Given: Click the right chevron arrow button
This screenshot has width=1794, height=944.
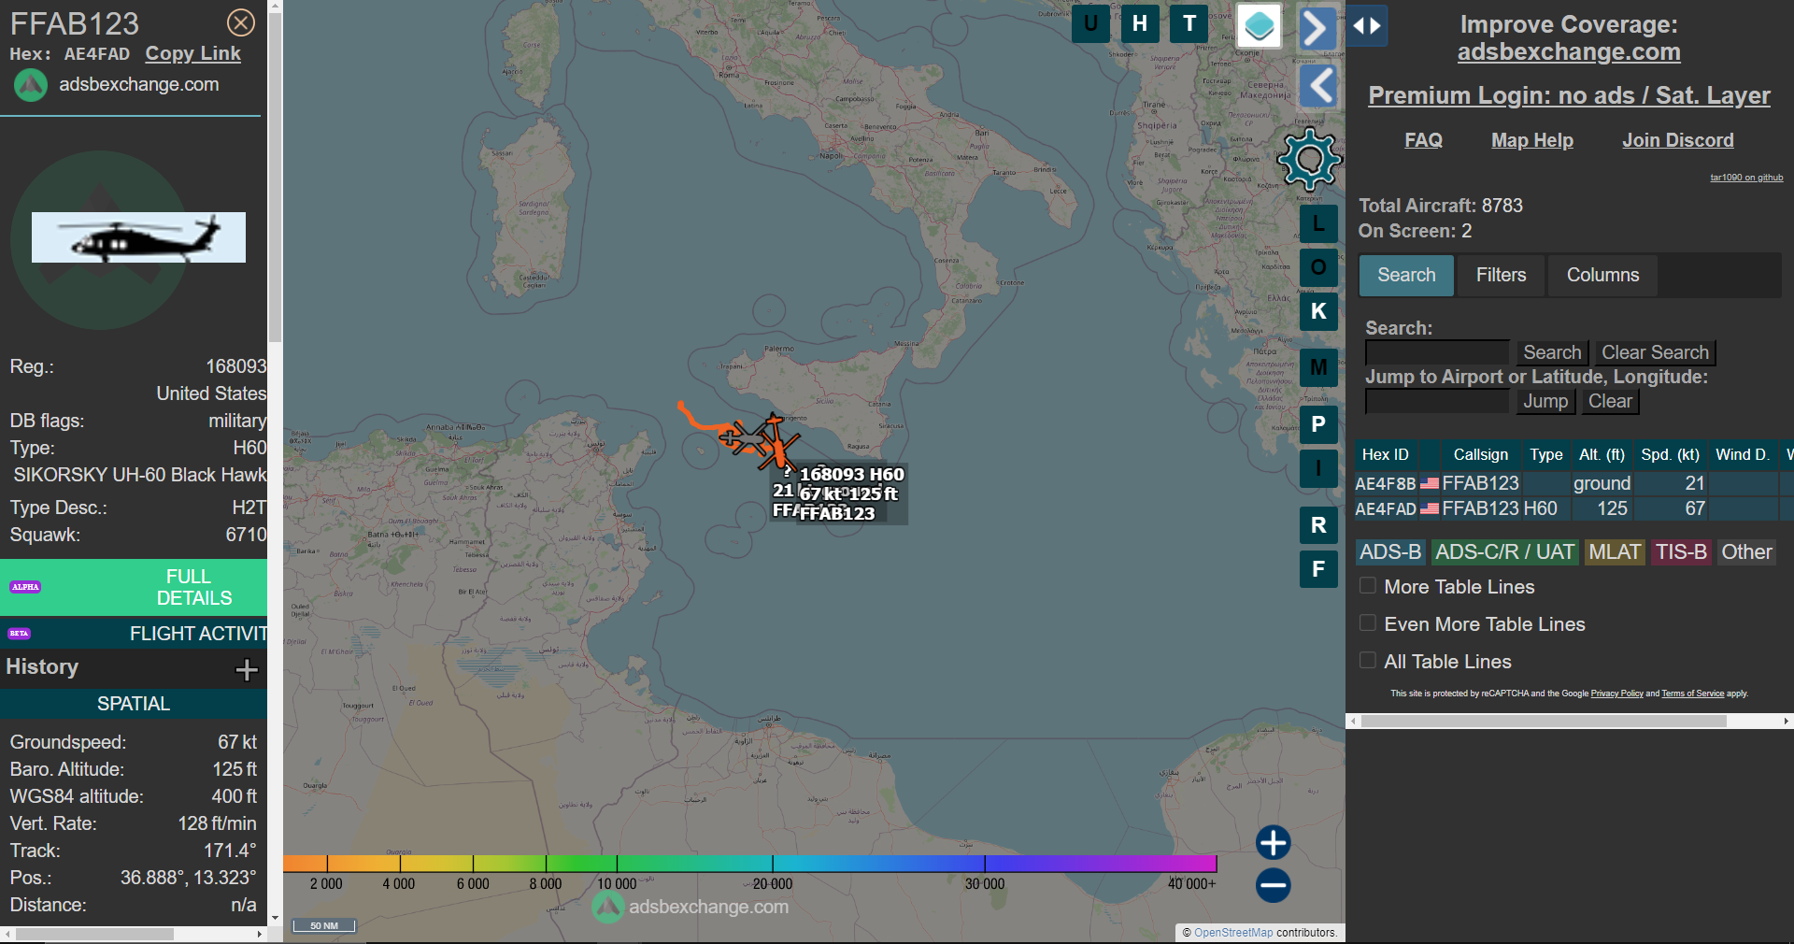Looking at the screenshot, I should (x=1317, y=28).
